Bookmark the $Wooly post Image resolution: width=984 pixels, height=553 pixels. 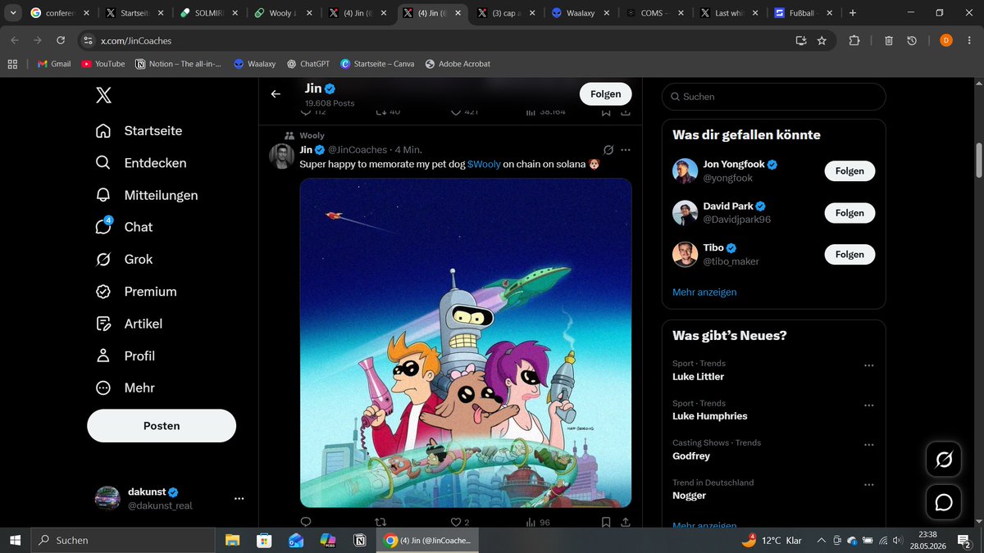606,522
